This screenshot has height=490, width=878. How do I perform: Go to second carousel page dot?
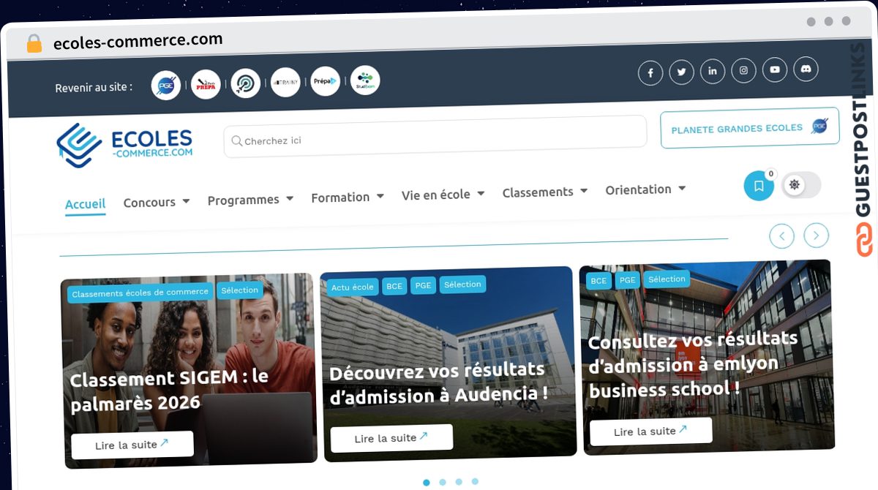point(443,482)
